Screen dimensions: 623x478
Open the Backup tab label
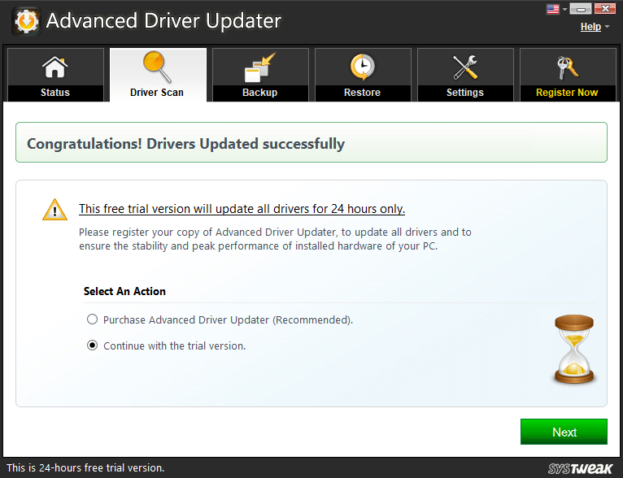[x=259, y=93]
